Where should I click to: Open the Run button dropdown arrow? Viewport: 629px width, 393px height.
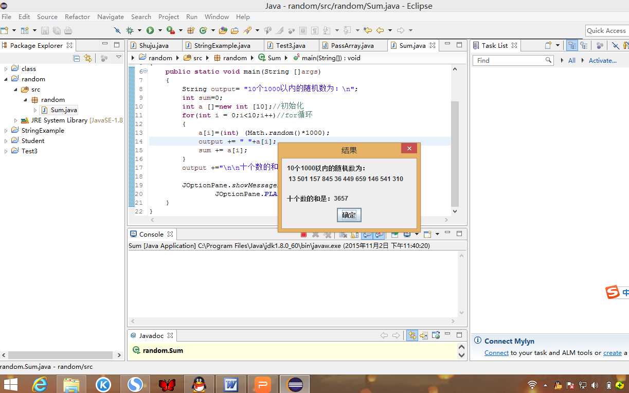pyautogui.click(x=160, y=31)
